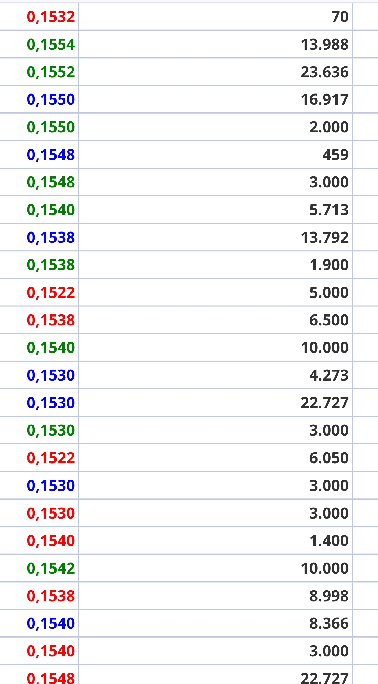Image resolution: width=378 pixels, height=684 pixels.
Task: Select the 2.000 volume cell
Action: 329,127
